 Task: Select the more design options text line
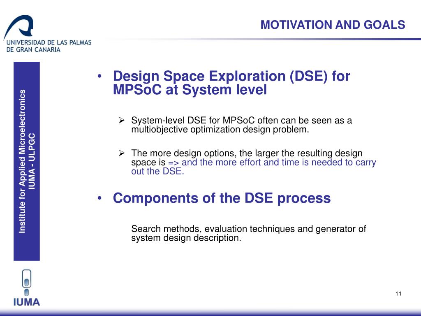pyautogui.click(x=247, y=153)
